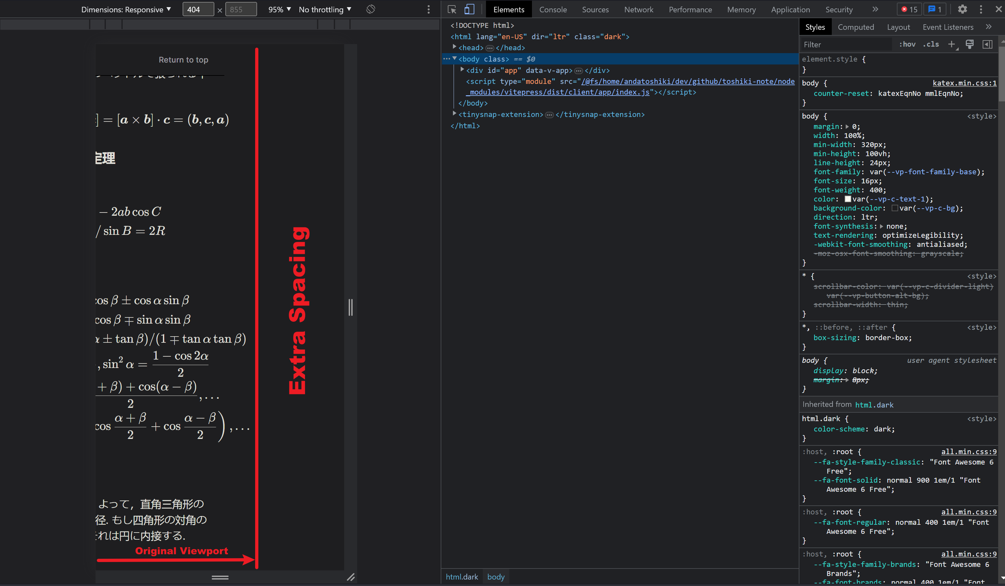The width and height of the screenshot is (1005, 586).
Task: Close the DevTools panel
Action: tap(998, 9)
